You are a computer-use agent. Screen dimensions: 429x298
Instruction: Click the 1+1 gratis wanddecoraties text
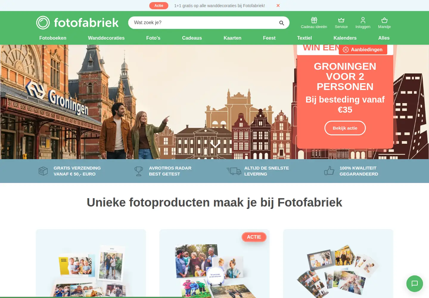click(220, 6)
